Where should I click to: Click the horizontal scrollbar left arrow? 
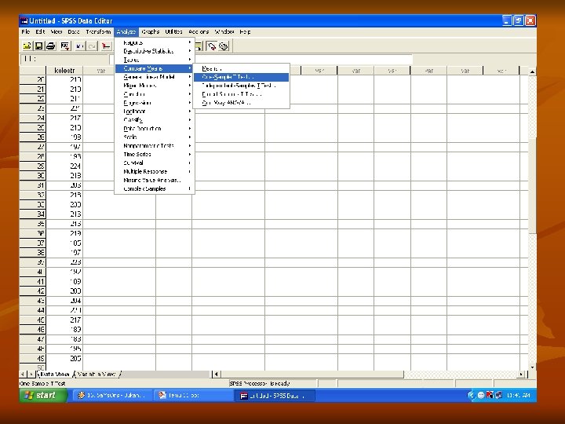(x=216, y=375)
